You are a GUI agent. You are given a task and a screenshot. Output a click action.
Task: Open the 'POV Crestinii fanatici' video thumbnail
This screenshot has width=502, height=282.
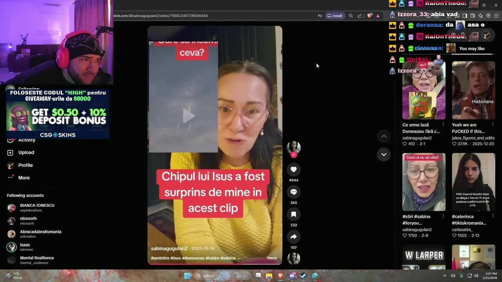473,182
